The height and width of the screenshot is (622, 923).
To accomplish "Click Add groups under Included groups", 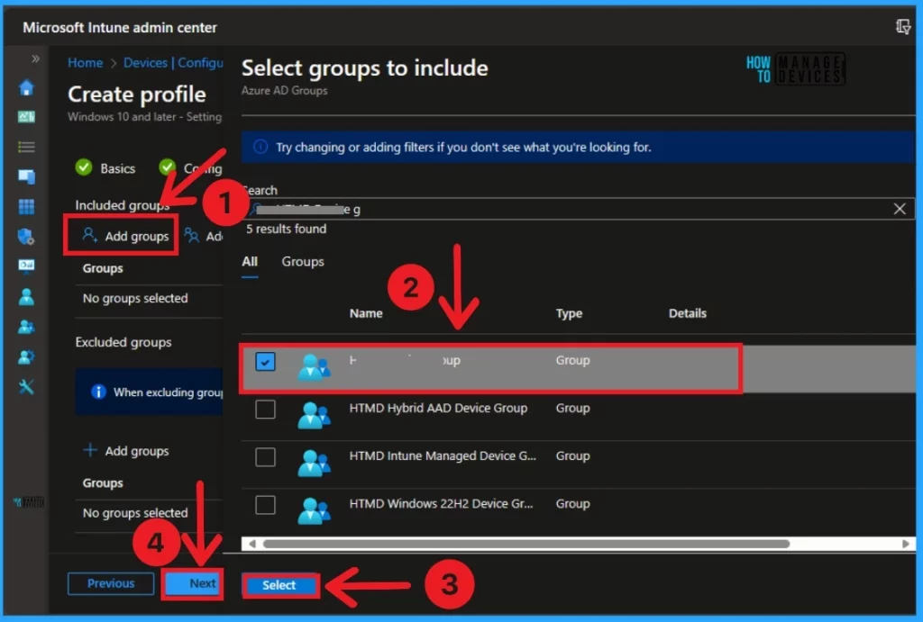I will point(125,236).
